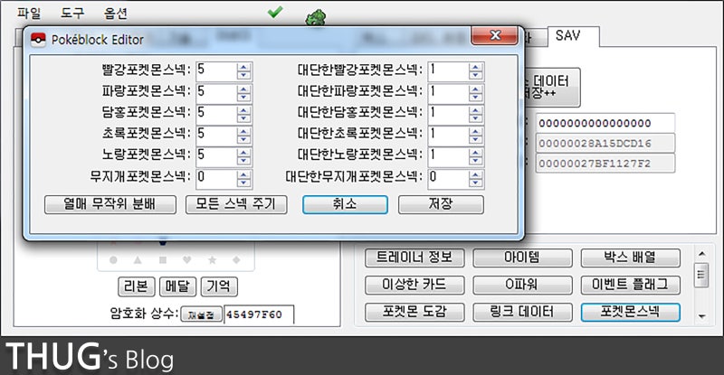Toggle the heart marking icon
The height and width of the screenshot is (375, 724).
coord(187,260)
